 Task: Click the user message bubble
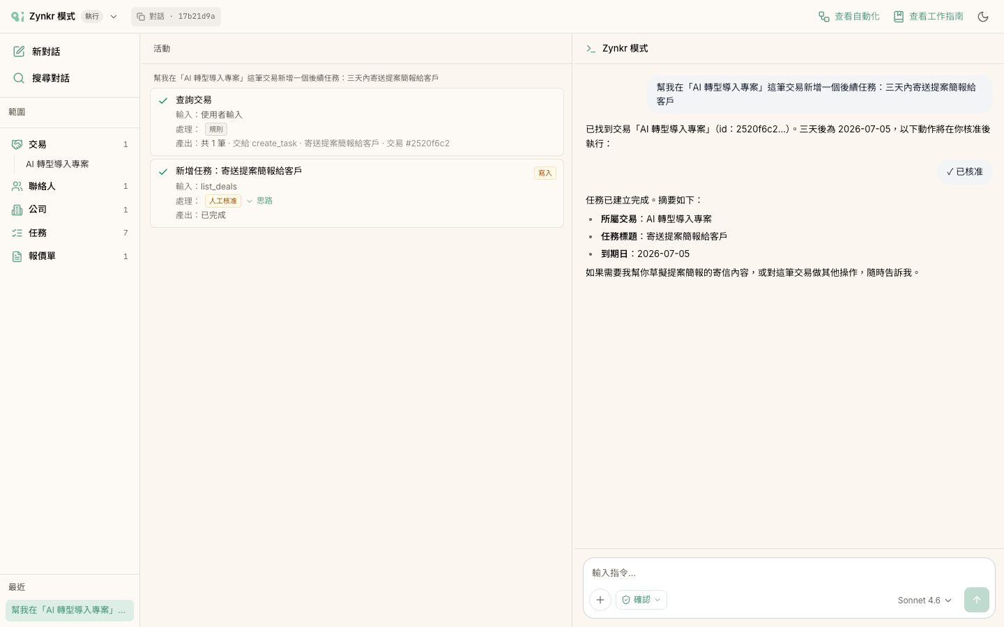(x=820, y=94)
